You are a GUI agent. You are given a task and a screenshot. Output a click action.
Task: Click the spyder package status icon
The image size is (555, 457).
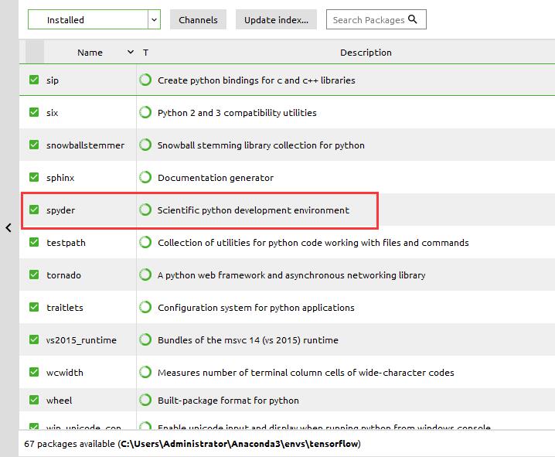tap(145, 210)
